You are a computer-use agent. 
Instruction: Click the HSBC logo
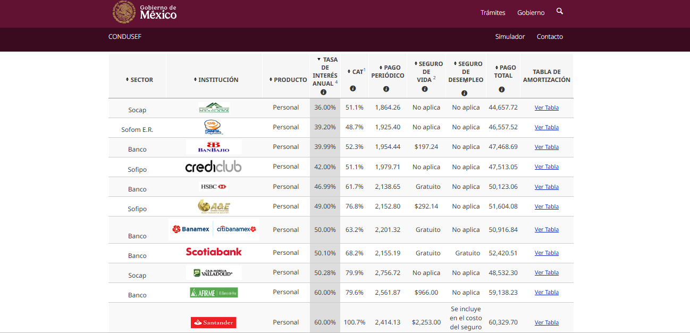[213, 187]
